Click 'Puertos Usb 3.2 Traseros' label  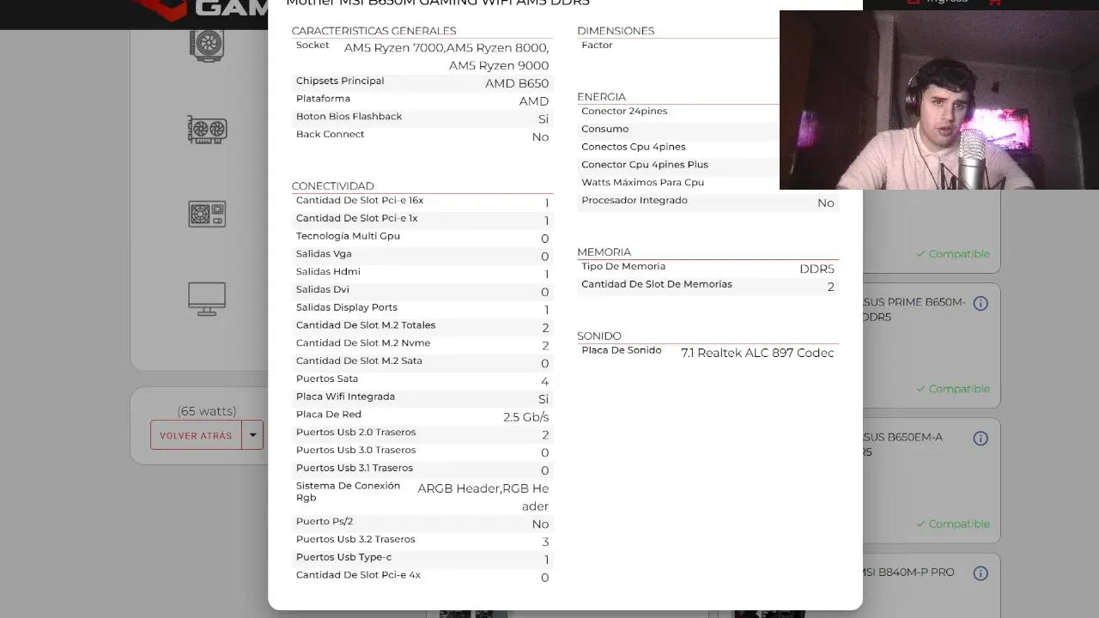[355, 540]
